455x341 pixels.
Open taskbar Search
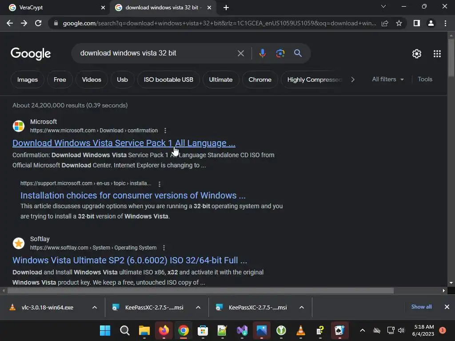click(125, 330)
